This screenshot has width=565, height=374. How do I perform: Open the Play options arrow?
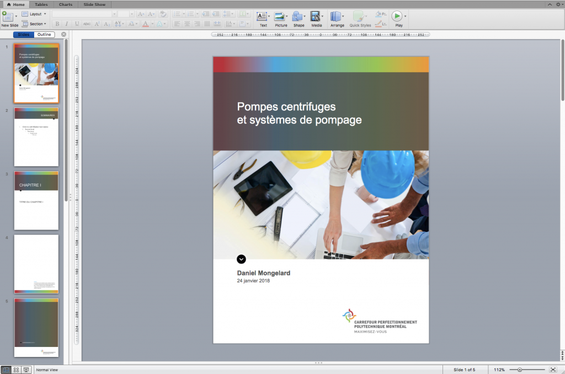[406, 17]
